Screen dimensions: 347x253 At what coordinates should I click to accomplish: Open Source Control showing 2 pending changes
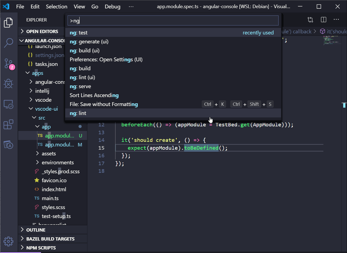8,63
